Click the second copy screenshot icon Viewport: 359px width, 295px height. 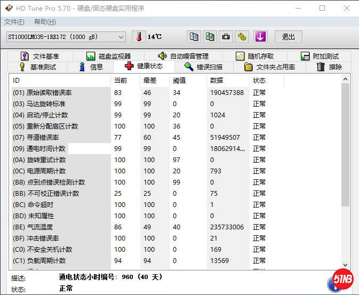tap(210, 37)
